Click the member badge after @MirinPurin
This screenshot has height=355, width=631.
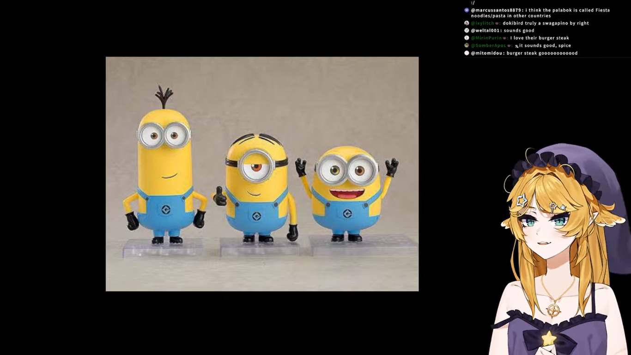pyautogui.click(x=505, y=38)
